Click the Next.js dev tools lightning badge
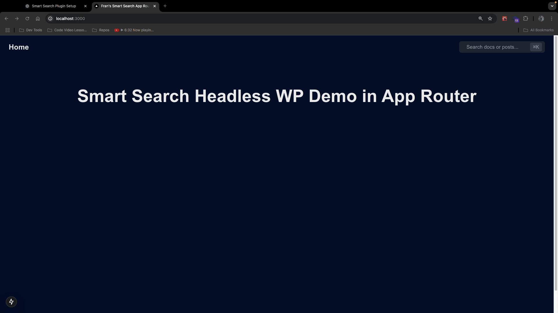The height and width of the screenshot is (313, 558). pos(11,302)
